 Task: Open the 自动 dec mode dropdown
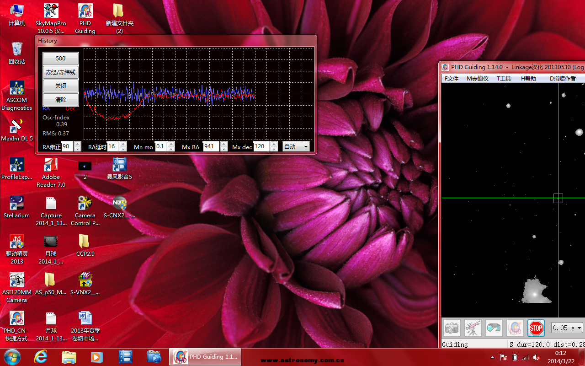coord(296,146)
